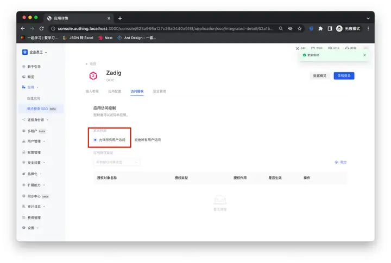Open the blue shield extension icon
Image resolution: width=391 pixels, height=263 pixels.
(311, 29)
